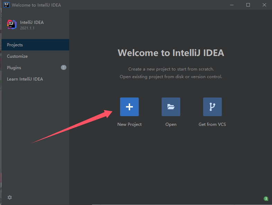272x205 pixels.
Task: Click the New Project text label
Action: click(129, 124)
